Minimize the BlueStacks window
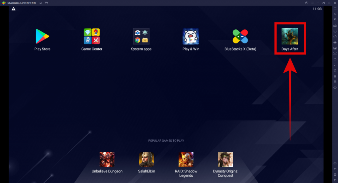This screenshot has width=338, height=183. tap(318, 3)
